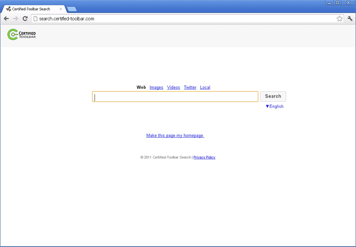Screen dimensions: 356x247
Task: Open the wrench settings menu
Action: coord(350,18)
